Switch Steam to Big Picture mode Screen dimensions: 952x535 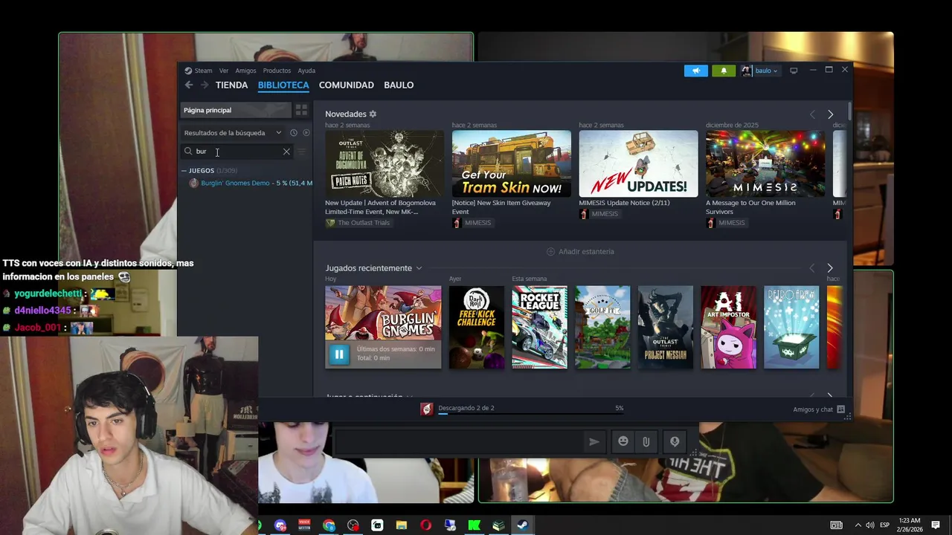coord(794,71)
